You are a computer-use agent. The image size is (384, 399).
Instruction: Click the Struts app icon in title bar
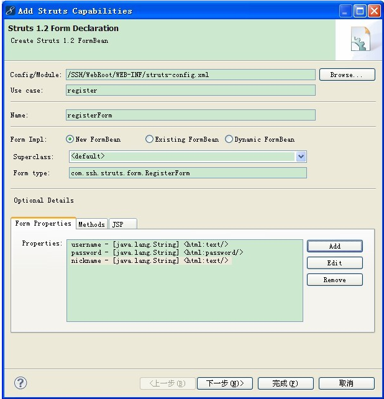11,11
